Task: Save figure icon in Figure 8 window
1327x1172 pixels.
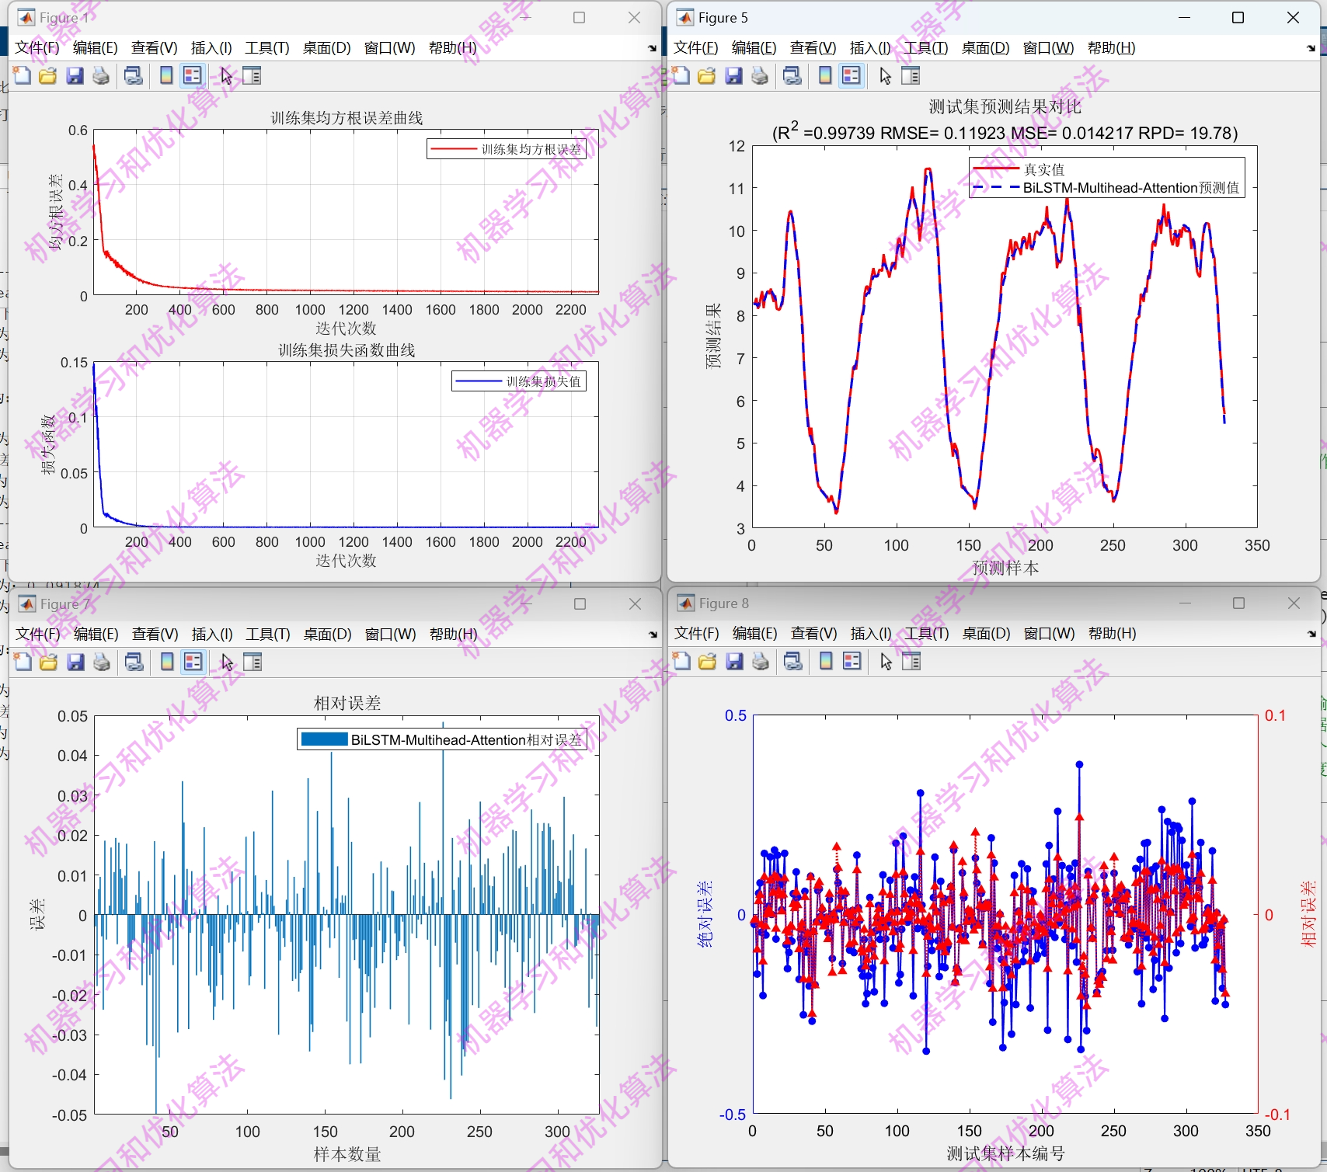Action: point(734,661)
